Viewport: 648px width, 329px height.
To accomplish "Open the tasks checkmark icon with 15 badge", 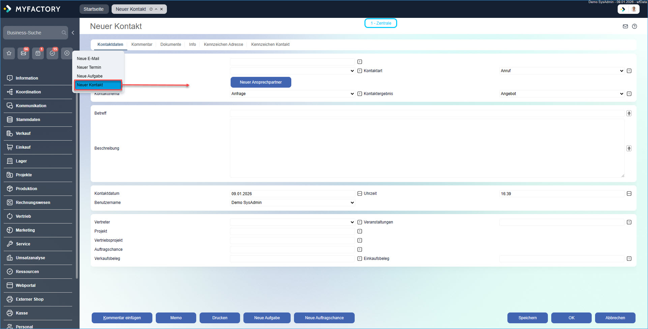I will coord(52,53).
